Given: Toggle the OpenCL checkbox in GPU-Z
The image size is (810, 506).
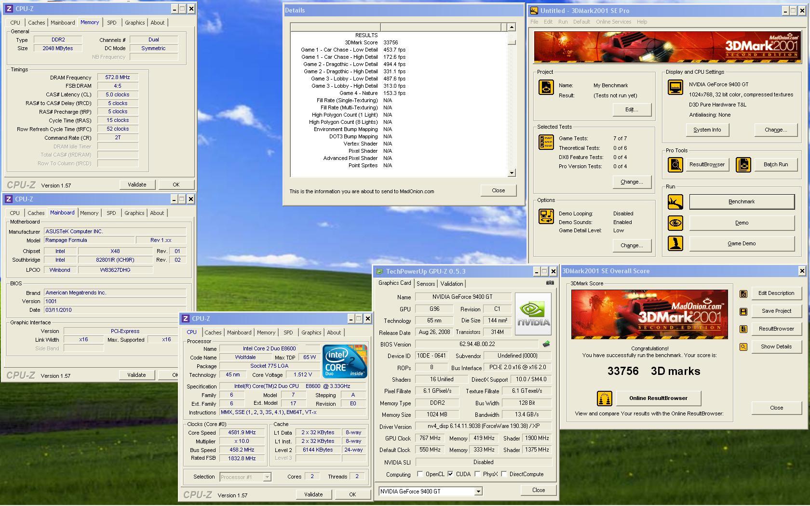Looking at the screenshot, I should click(420, 474).
